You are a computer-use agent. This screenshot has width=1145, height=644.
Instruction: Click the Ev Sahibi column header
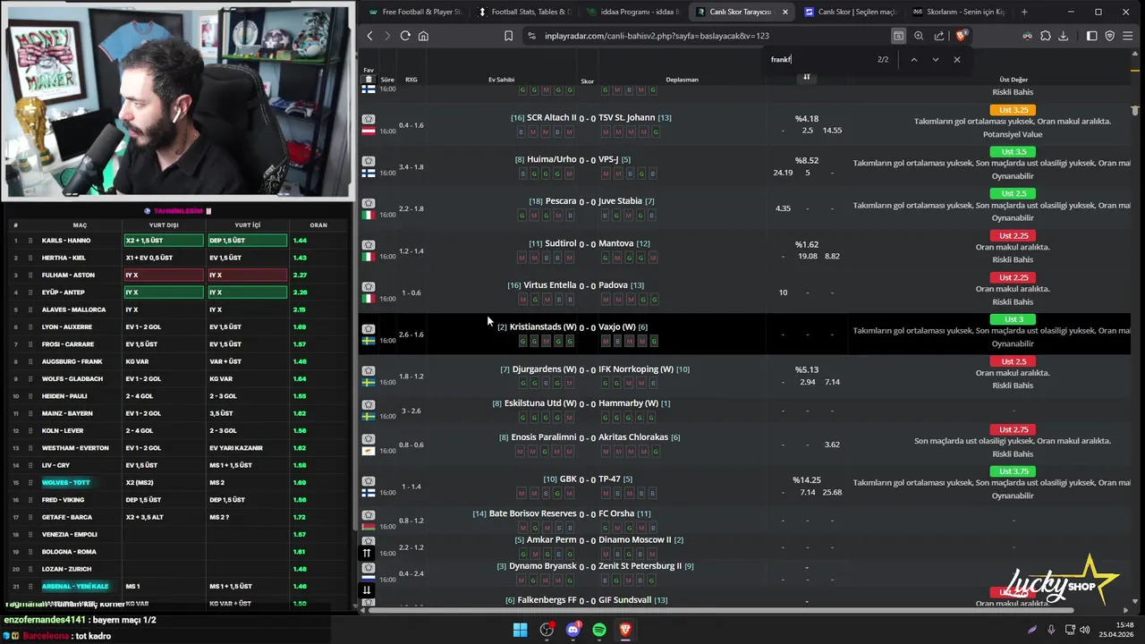pos(501,80)
